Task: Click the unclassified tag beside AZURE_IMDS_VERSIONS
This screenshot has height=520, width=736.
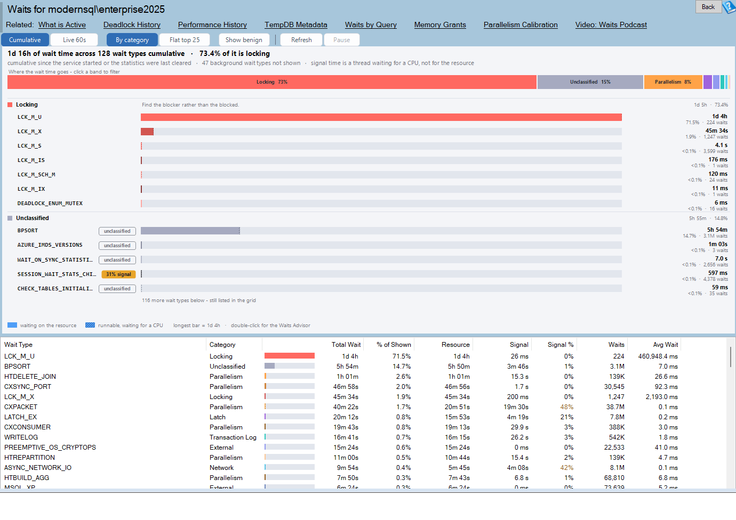Action: pos(117,246)
